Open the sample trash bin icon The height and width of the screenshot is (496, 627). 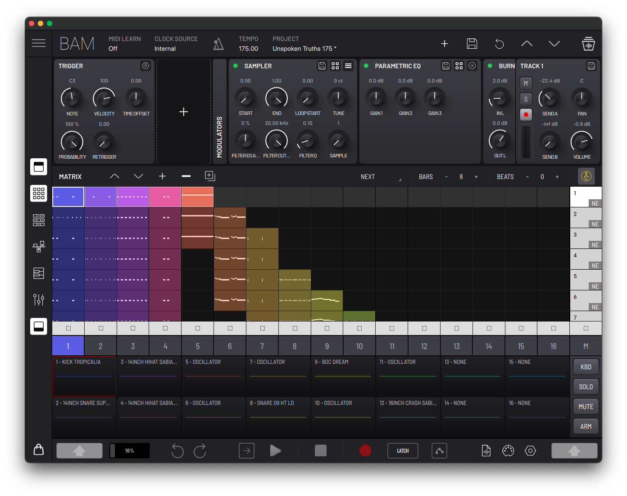point(588,44)
